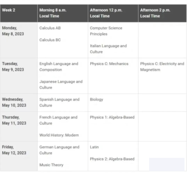This screenshot has width=187, height=174.
Task: Click the World History: Modern entry
Action: 59,135
